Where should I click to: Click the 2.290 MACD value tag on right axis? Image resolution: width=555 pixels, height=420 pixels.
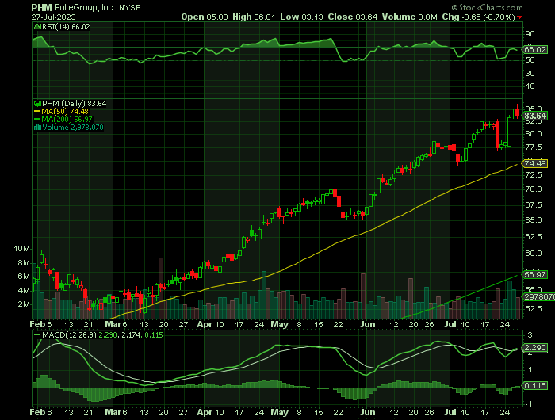click(x=535, y=347)
